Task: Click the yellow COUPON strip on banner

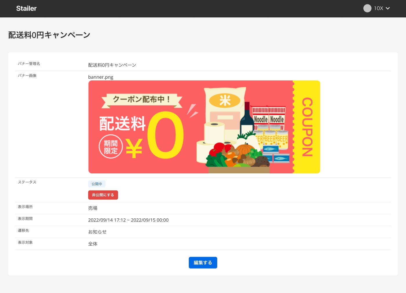Action: click(307, 127)
